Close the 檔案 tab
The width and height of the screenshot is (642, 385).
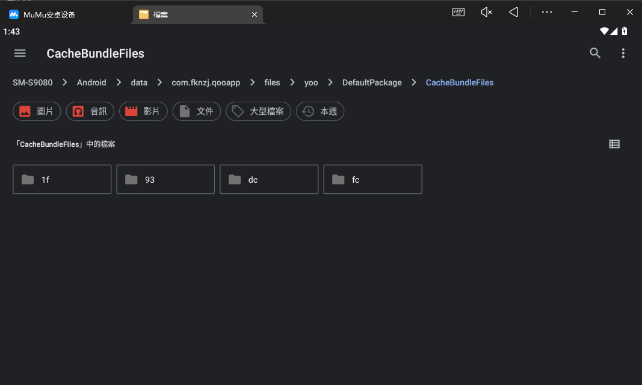click(255, 14)
